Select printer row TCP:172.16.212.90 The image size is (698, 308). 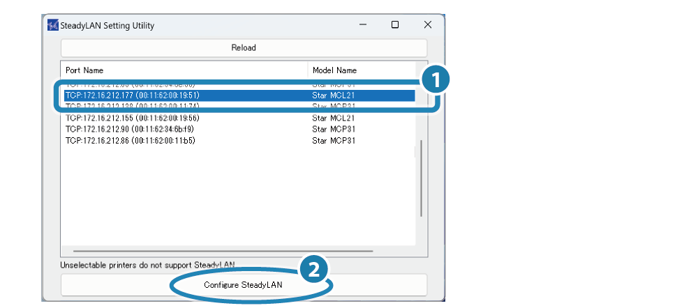pos(239,130)
